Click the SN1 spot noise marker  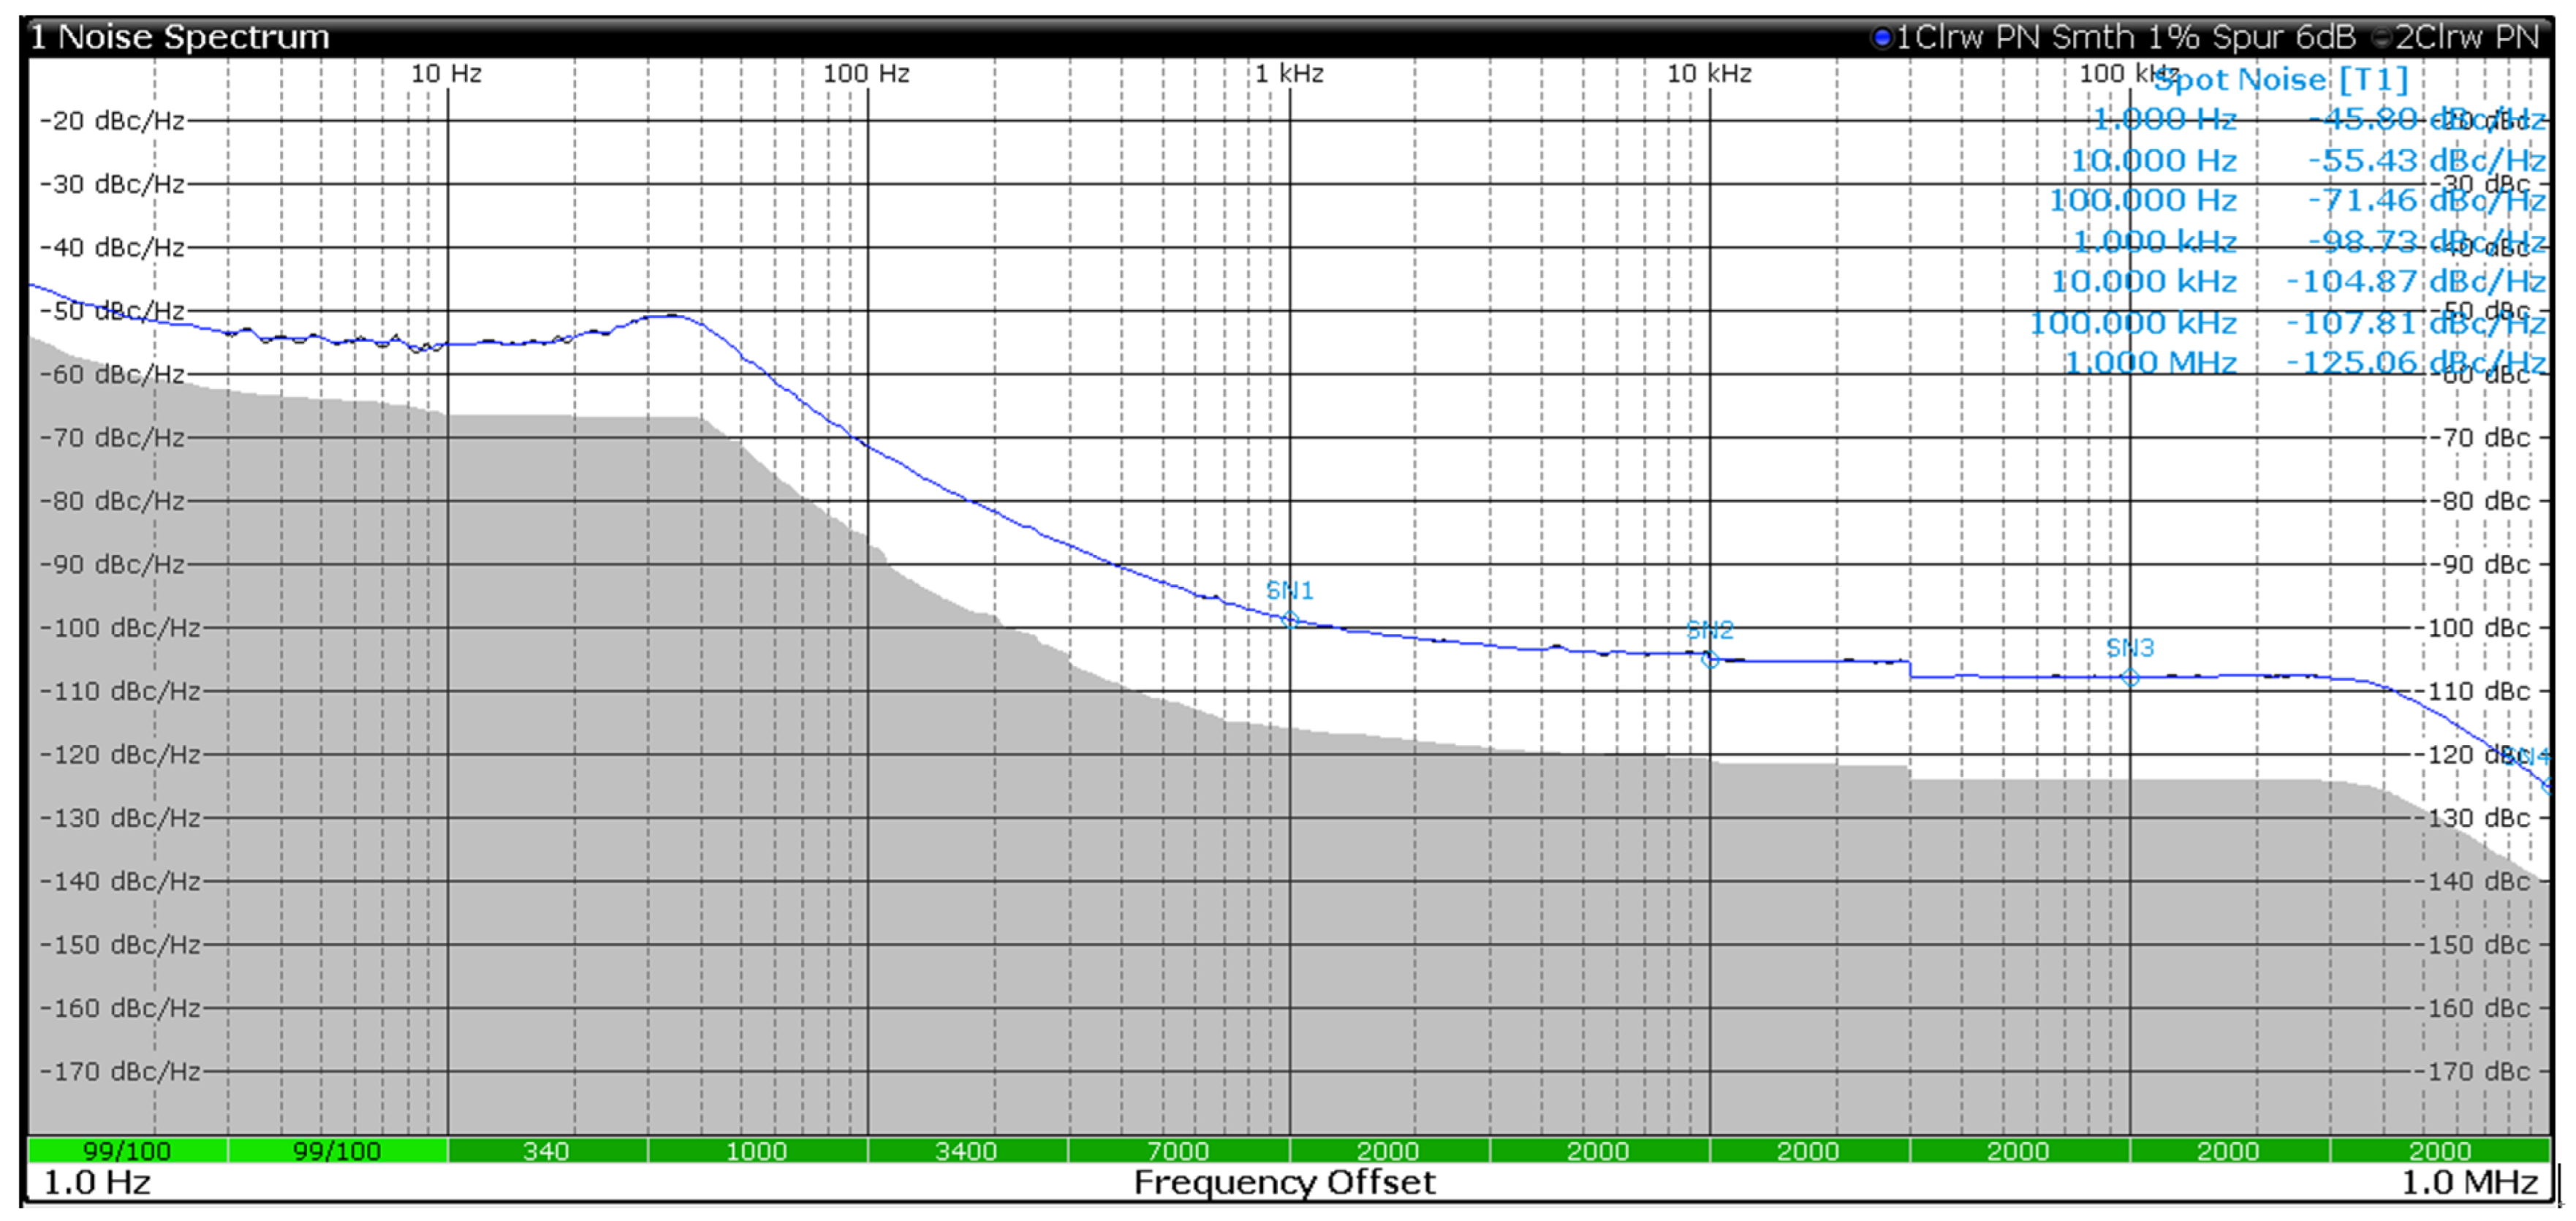[1289, 620]
